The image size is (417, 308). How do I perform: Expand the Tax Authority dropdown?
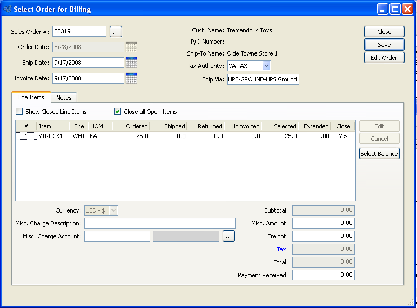[266, 66]
